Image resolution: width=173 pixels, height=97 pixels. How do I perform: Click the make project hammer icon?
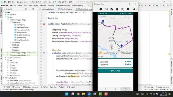point(88,5)
